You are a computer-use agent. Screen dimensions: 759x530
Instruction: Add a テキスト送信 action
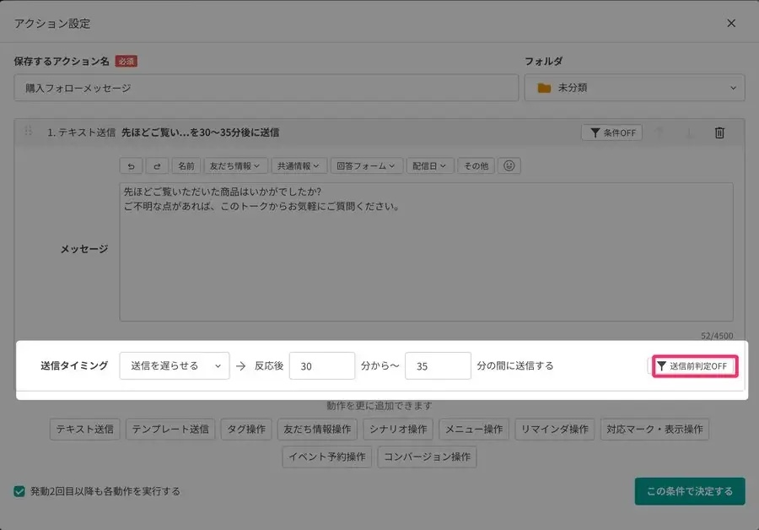(84, 430)
